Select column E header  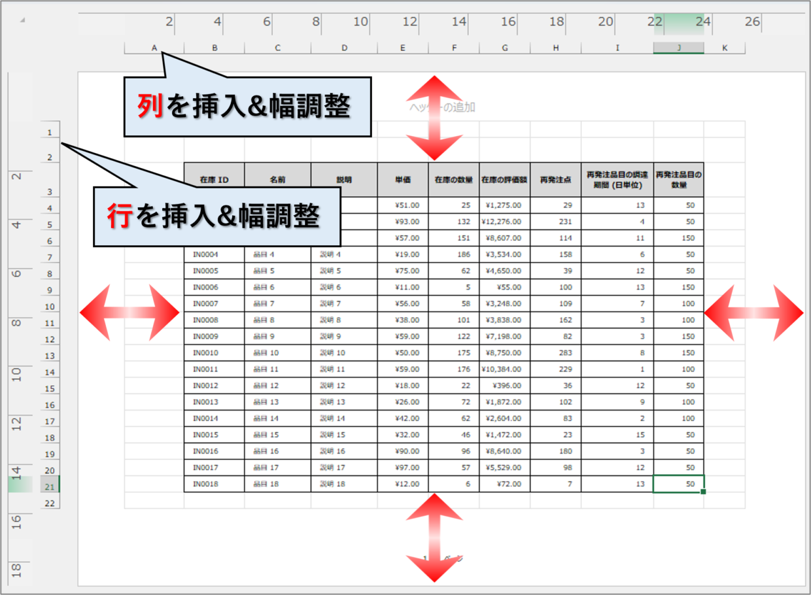(x=402, y=48)
